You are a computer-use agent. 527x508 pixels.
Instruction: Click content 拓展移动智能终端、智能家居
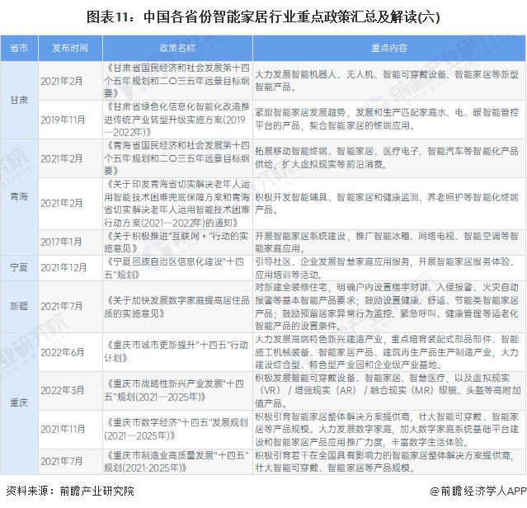click(x=387, y=158)
